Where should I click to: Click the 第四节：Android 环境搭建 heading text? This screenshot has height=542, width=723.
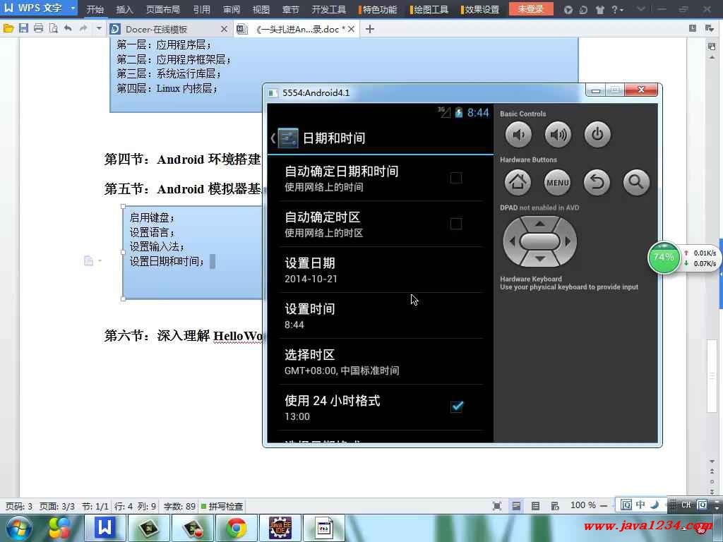[183, 159]
